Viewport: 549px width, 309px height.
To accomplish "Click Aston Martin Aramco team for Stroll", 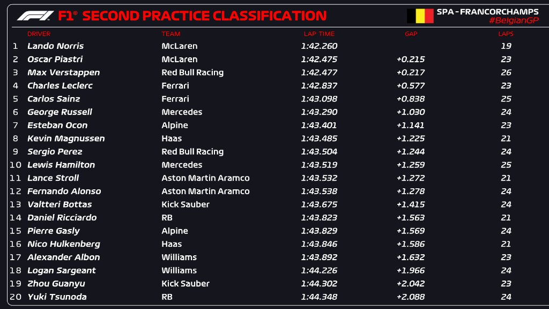I will [205, 178].
